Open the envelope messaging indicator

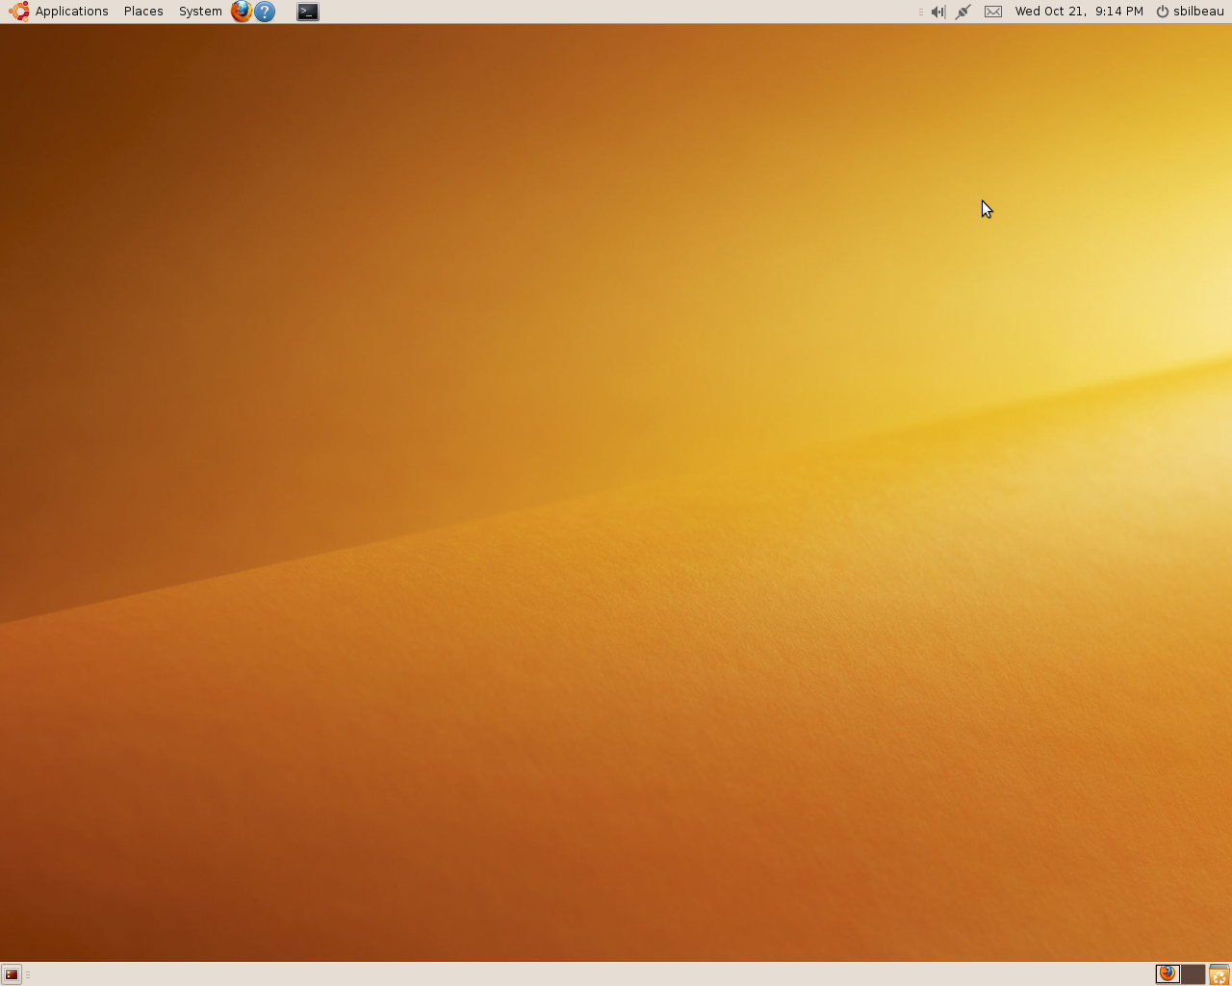tap(993, 12)
